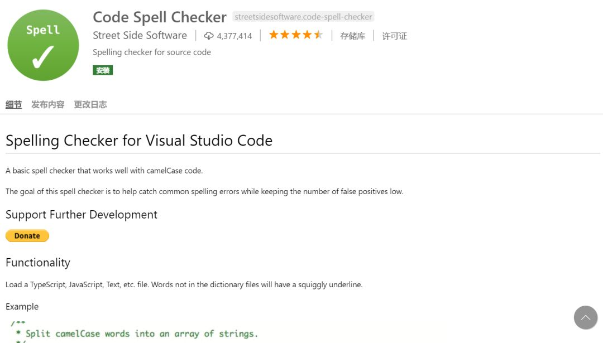View the 许可证 license link
This screenshot has height=343, width=603.
[x=394, y=36]
